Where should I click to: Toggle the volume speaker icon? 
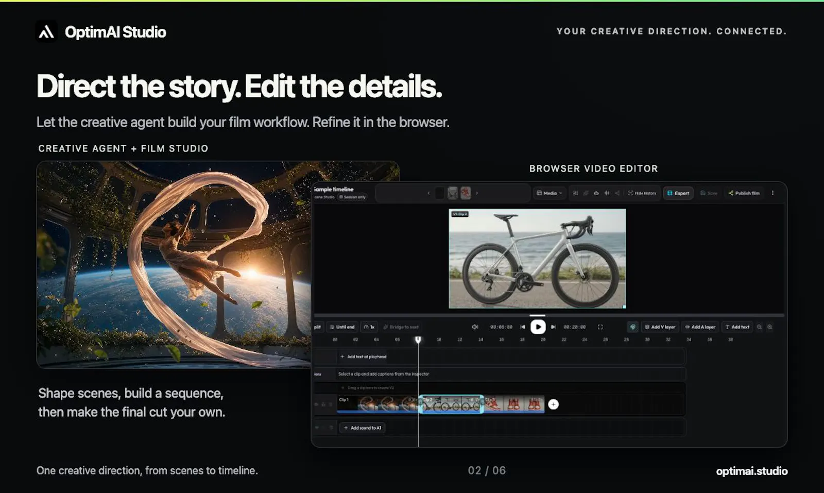(475, 327)
